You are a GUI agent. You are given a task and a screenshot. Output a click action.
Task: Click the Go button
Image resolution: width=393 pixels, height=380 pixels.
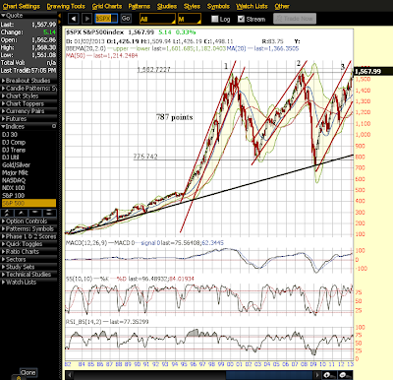click(x=126, y=19)
